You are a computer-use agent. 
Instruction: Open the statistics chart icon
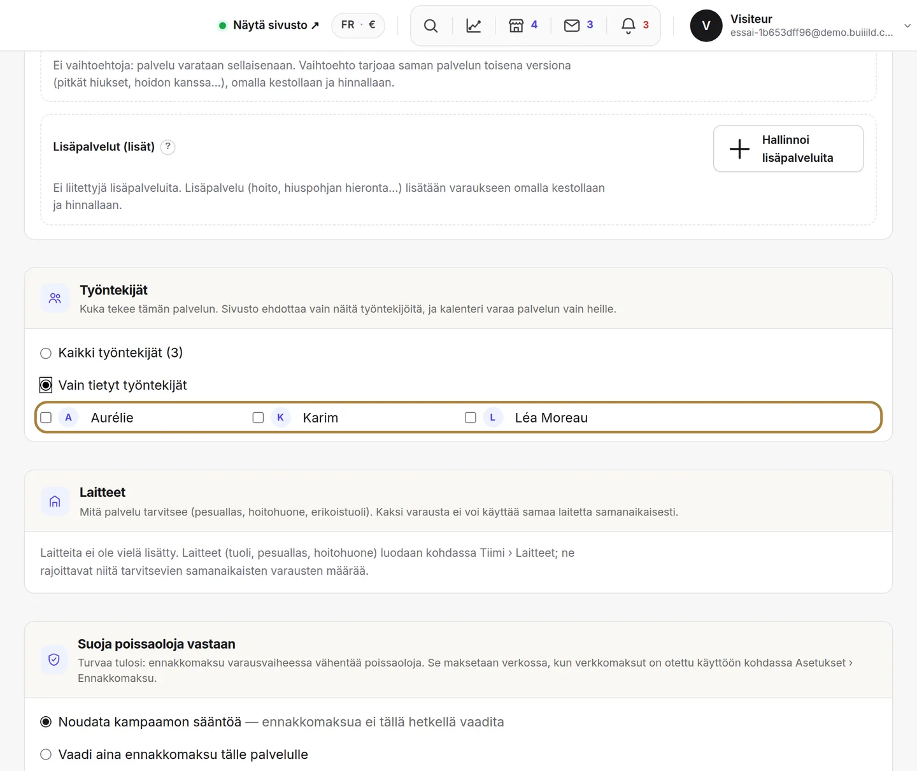pyautogui.click(x=474, y=25)
